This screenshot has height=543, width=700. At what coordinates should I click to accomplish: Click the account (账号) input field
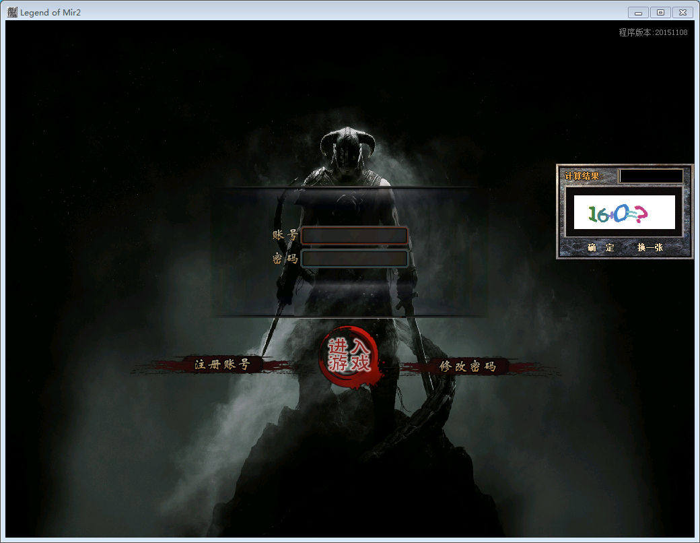[x=355, y=236]
